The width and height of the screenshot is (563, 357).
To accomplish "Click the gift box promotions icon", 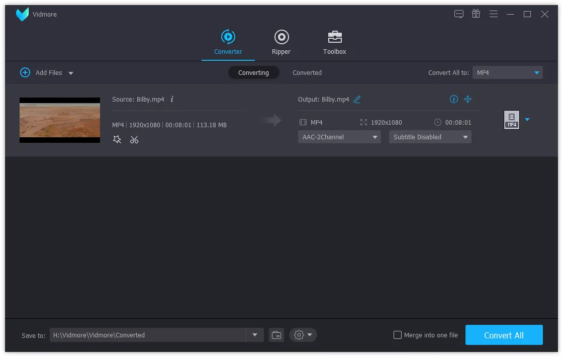I will [x=476, y=14].
